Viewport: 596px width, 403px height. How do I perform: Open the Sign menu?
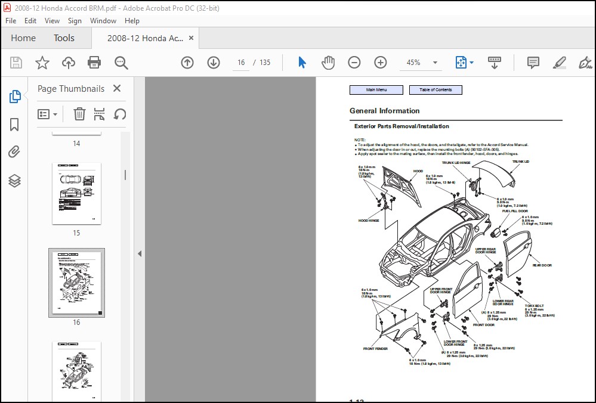(x=75, y=21)
